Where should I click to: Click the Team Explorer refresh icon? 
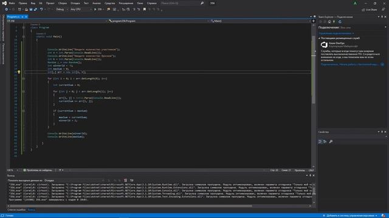pos(340,22)
